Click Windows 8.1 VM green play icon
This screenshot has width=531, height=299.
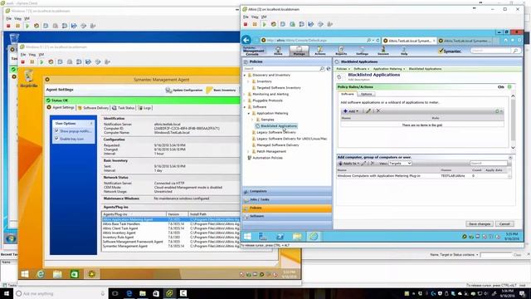point(41,62)
